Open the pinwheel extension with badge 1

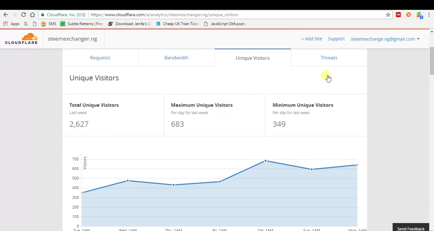(419, 15)
